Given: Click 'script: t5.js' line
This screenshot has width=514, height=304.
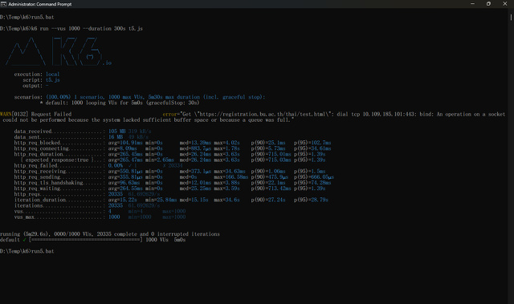Looking at the screenshot, I should [41, 80].
